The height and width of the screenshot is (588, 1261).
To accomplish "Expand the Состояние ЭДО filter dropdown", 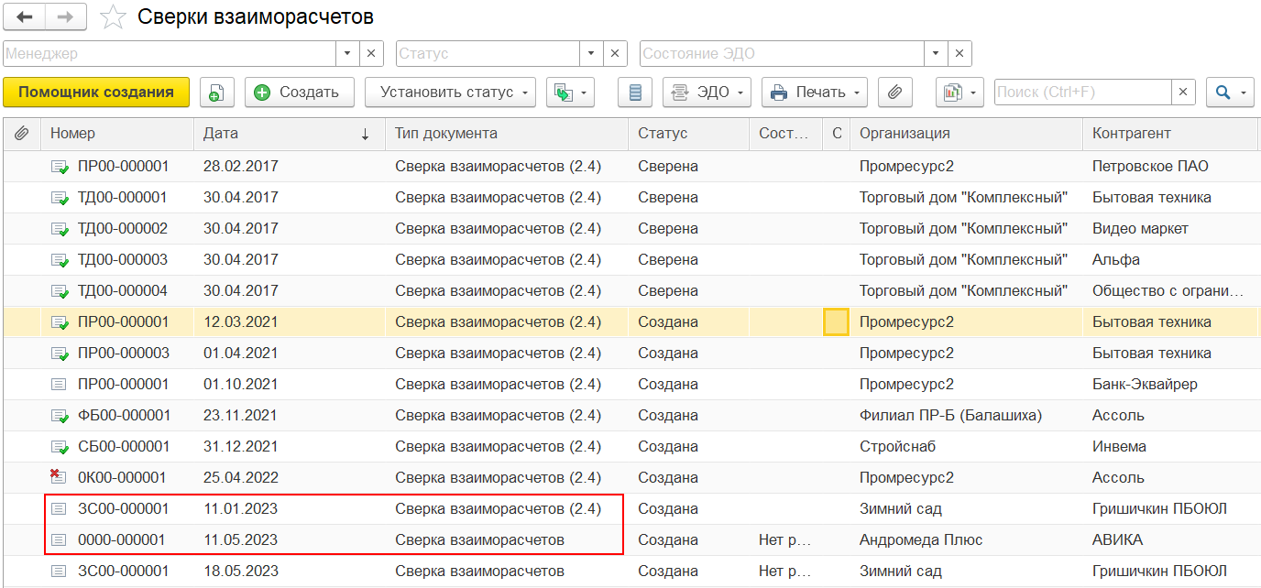I will 936,53.
